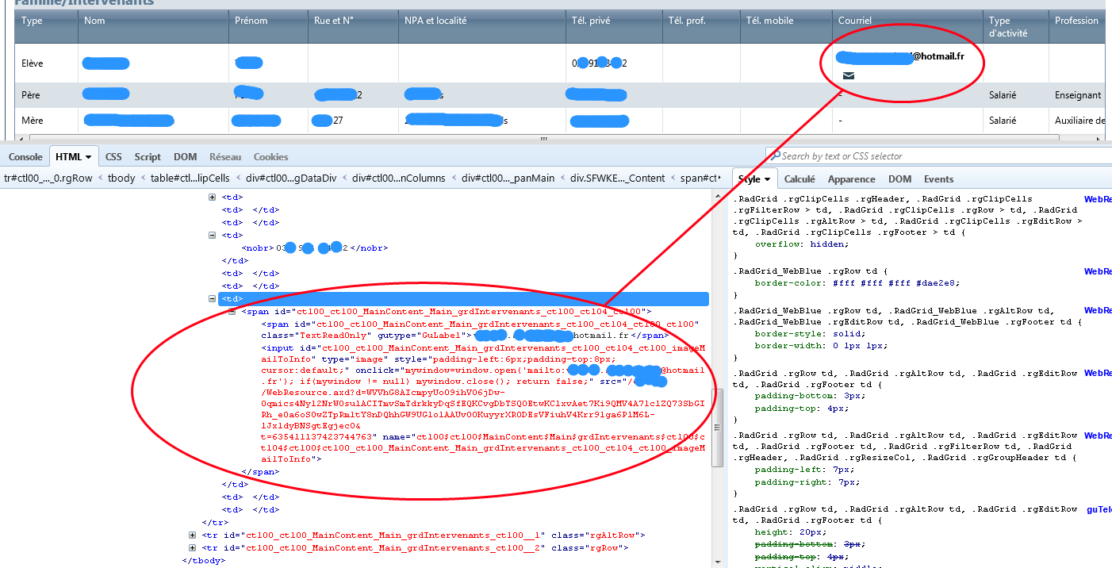Open the Style side panel dropdown arrow
This screenshot has width=1112, height=568.
click(x=768, y=179)
